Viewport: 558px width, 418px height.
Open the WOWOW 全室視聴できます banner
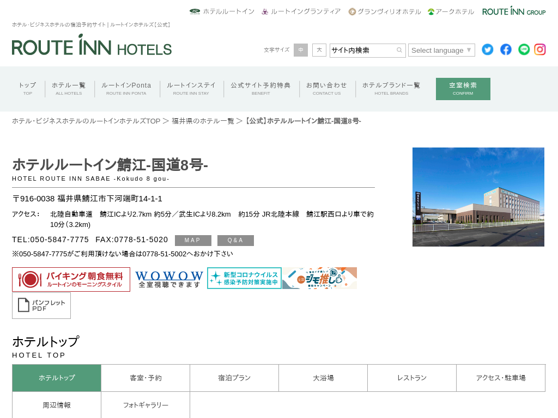169,279
